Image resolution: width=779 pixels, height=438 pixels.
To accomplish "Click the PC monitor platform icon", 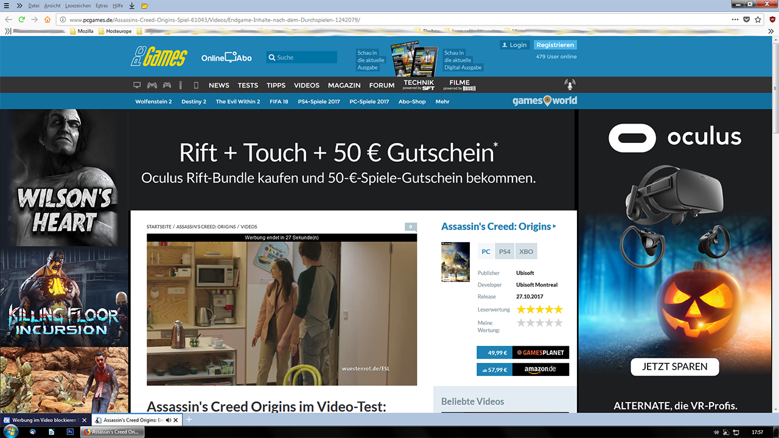I will pyautogui.click(x=137, y=85).
